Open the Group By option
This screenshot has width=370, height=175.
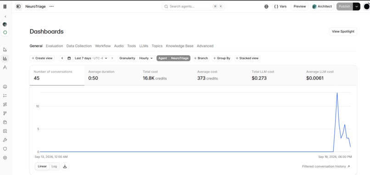222,58
